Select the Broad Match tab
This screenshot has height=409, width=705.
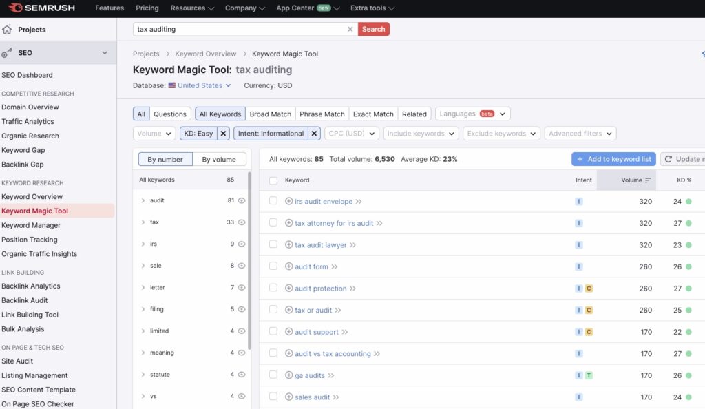tap(270, 114)
